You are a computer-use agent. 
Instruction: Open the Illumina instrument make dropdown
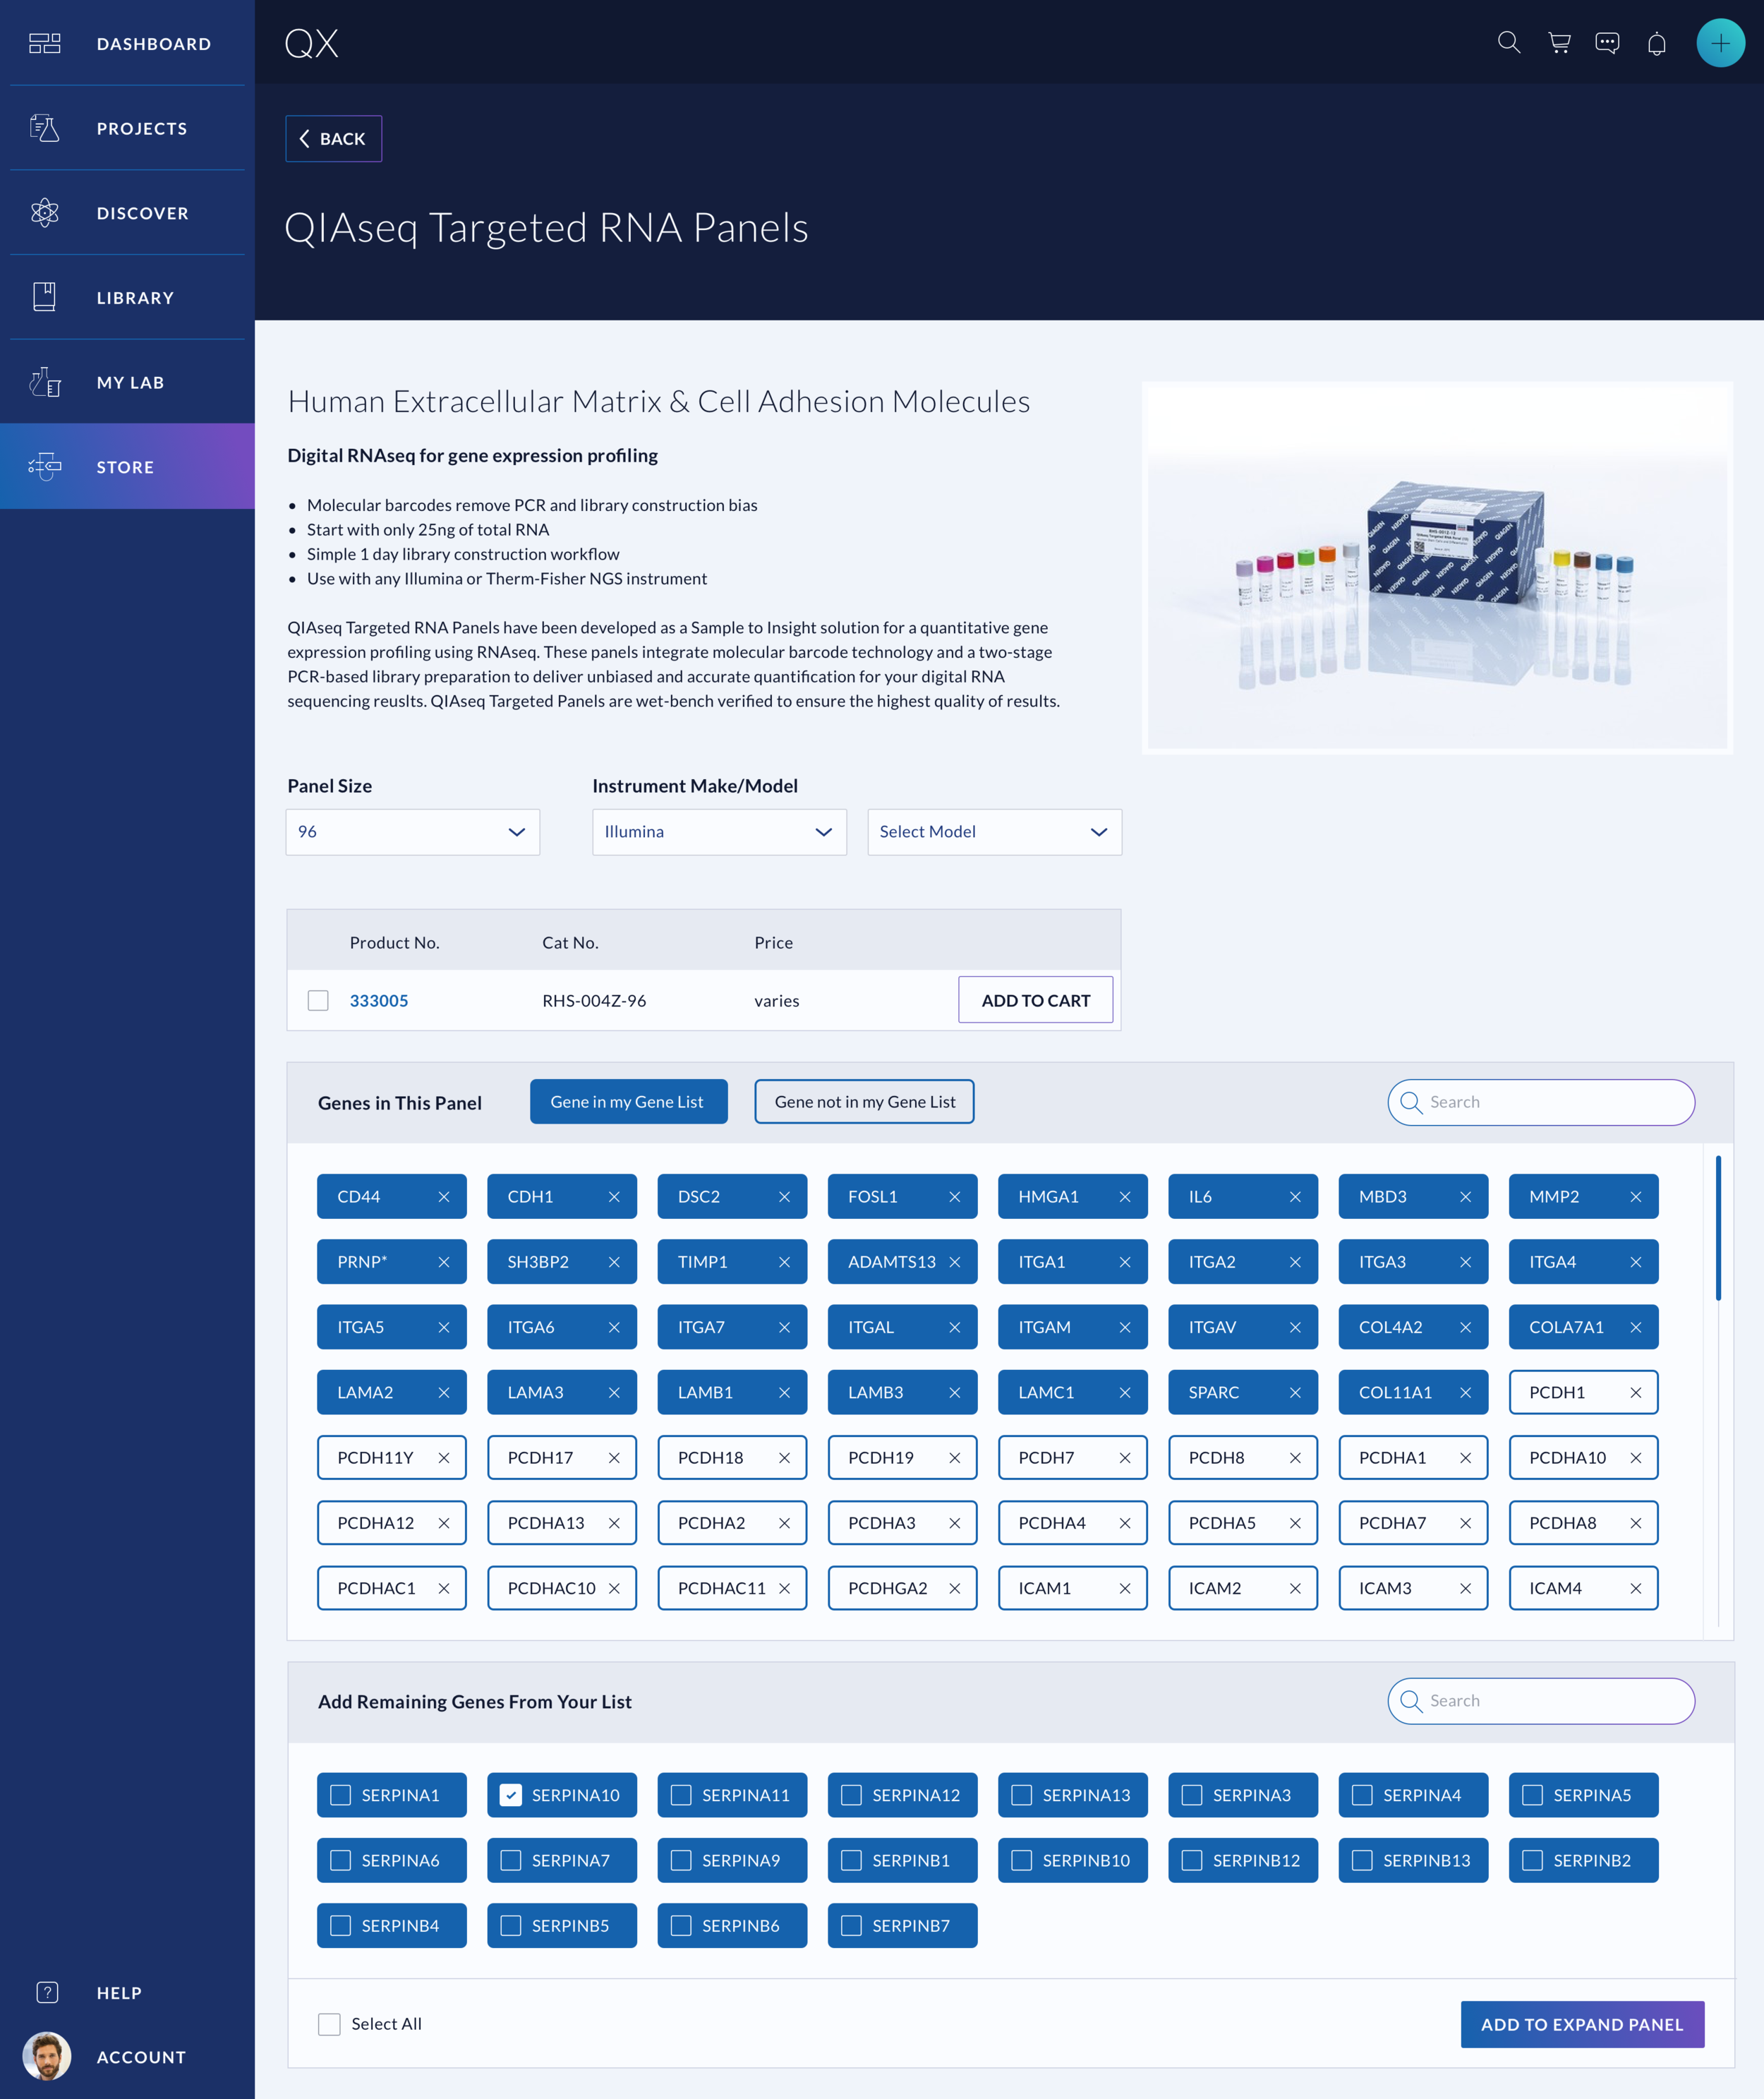719,831
